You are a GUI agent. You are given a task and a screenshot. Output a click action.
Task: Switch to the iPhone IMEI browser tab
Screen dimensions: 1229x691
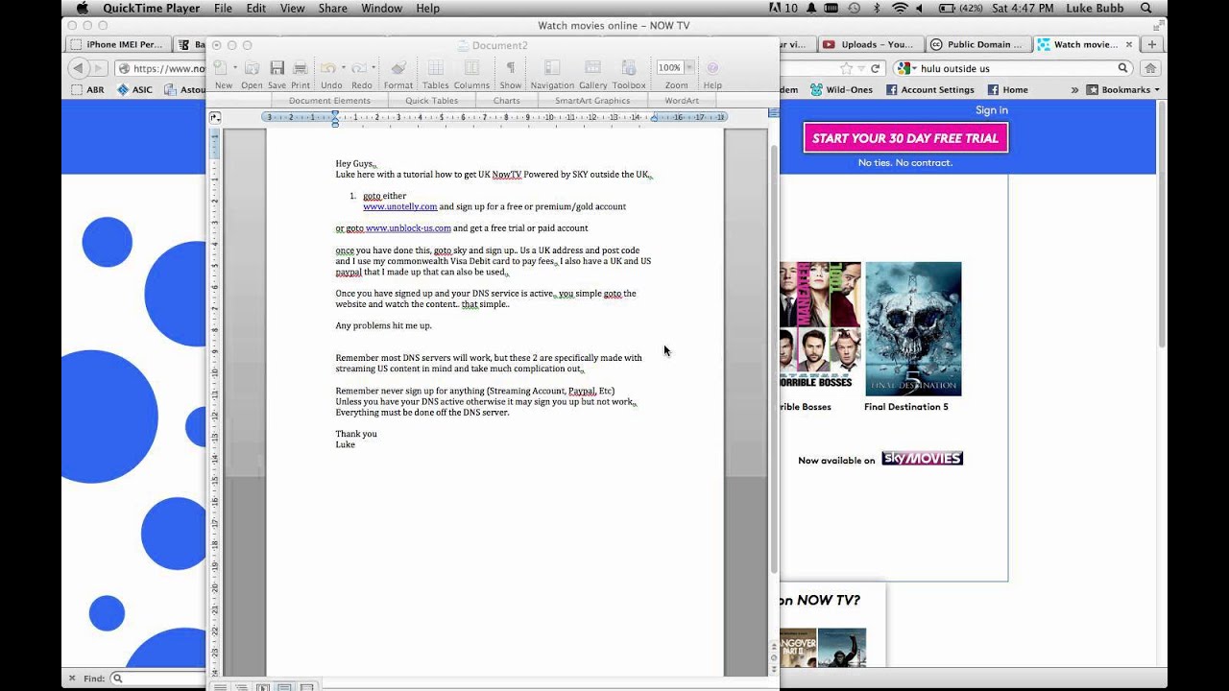120,44
